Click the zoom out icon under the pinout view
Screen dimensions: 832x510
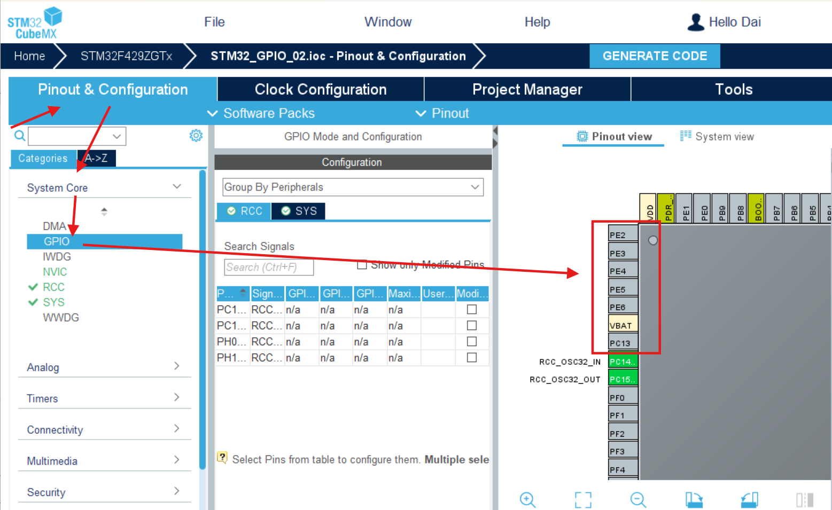[638, 500]
